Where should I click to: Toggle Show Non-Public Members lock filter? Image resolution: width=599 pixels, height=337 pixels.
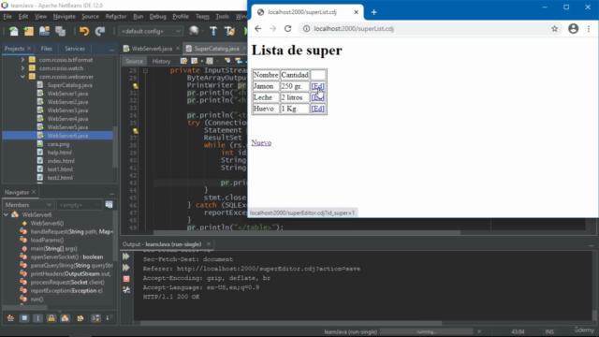tap(51, 318)
